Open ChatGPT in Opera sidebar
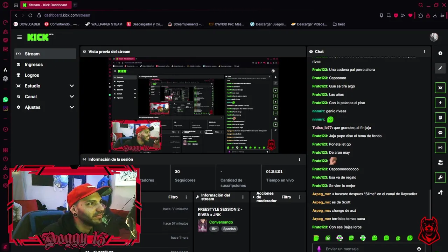This screenshot has height=252, width=448. [5, 79]
